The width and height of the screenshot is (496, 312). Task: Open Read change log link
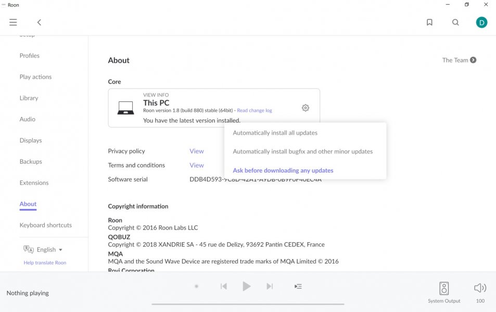(x=255, y=110)
